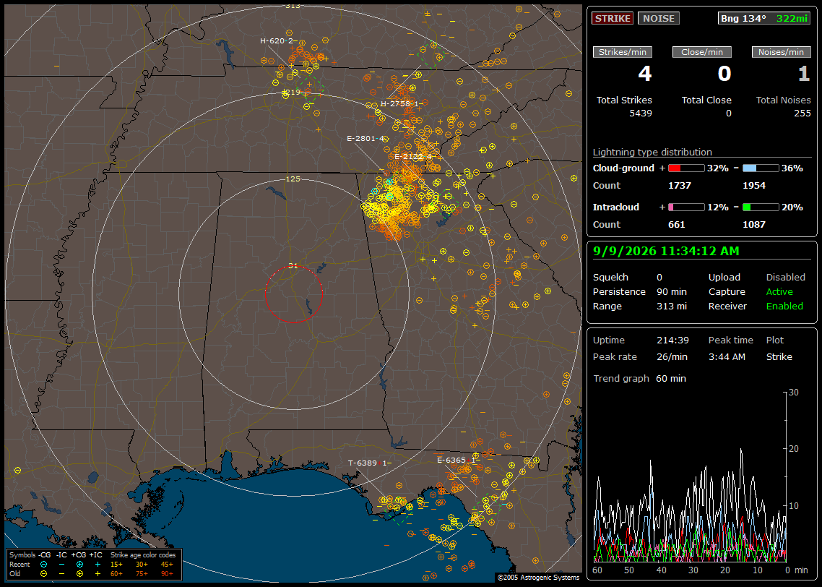Click the storm cell label T-6389-1

click(x=370, y=463)
